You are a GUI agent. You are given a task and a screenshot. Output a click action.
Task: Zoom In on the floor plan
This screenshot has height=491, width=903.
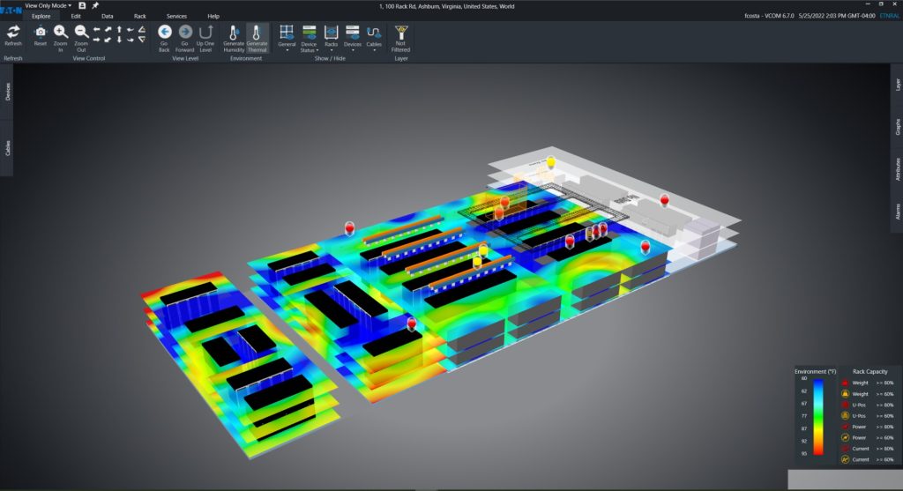click(x=61, y=32)
